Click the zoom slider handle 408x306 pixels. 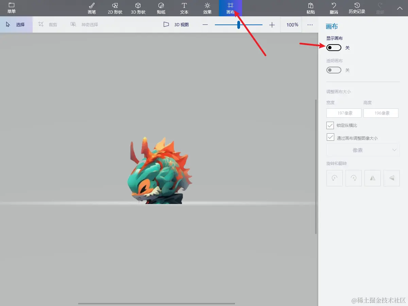click(239, 25)
